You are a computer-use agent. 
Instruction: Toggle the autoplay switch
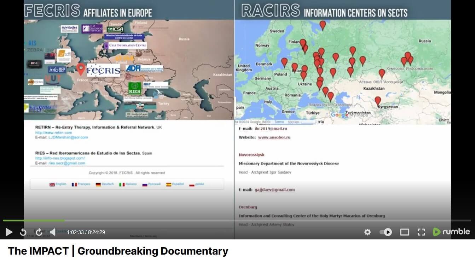point(386,232)
